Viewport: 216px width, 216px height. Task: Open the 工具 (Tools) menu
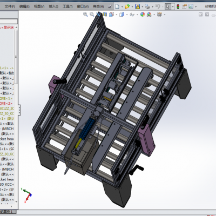pos(67,6)
